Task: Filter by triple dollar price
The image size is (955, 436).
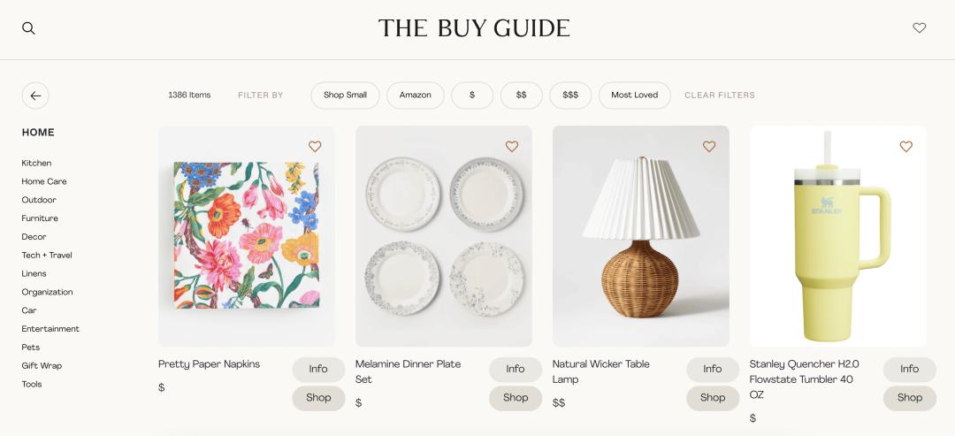Action: pyautogui.click(x=570, y=96)
